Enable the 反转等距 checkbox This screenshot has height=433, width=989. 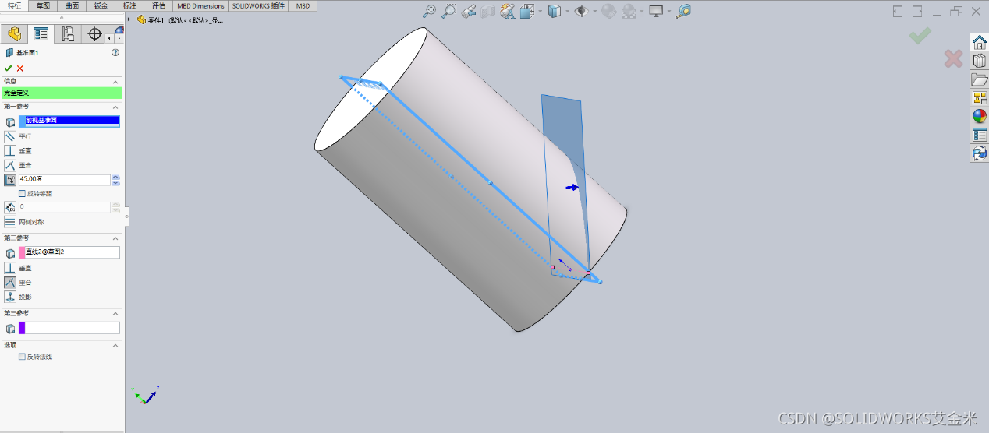pyautogui.click(x=22, y=193)
